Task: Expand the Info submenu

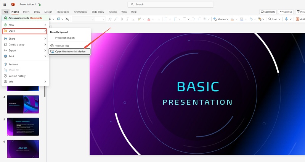Action: click(45, 82)
